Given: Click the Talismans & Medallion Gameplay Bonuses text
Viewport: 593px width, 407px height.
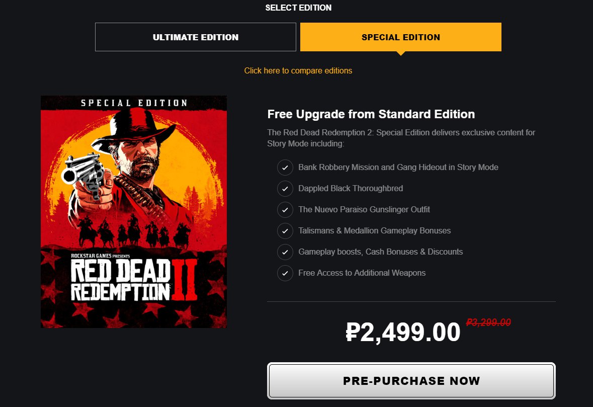Looking at the screenshot, I should pos(374,231).
